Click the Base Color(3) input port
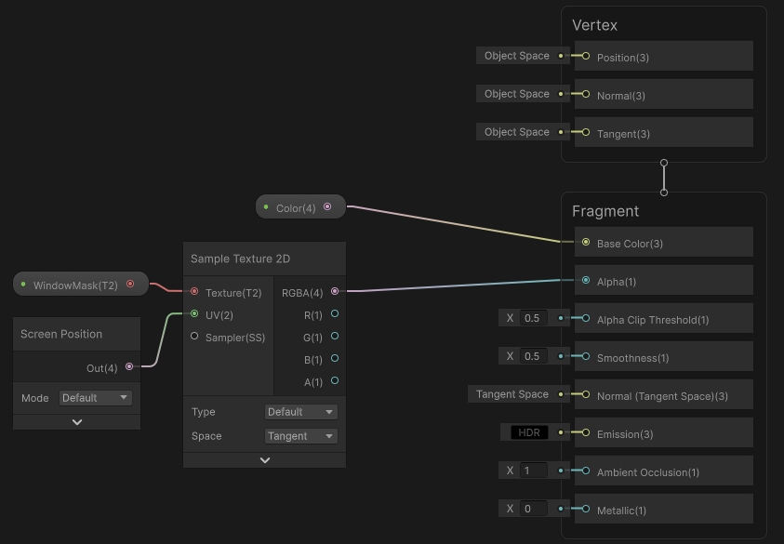The image size is (784, 544). tap(586, 242)
